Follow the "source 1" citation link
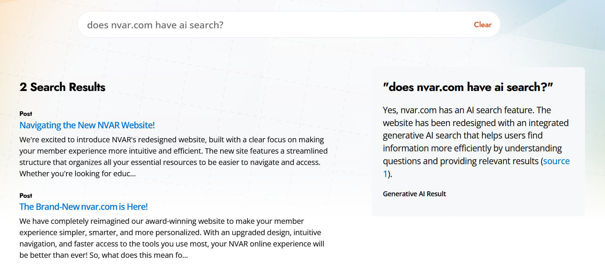This screenshot has height=271, width=605. pos(557,161)
